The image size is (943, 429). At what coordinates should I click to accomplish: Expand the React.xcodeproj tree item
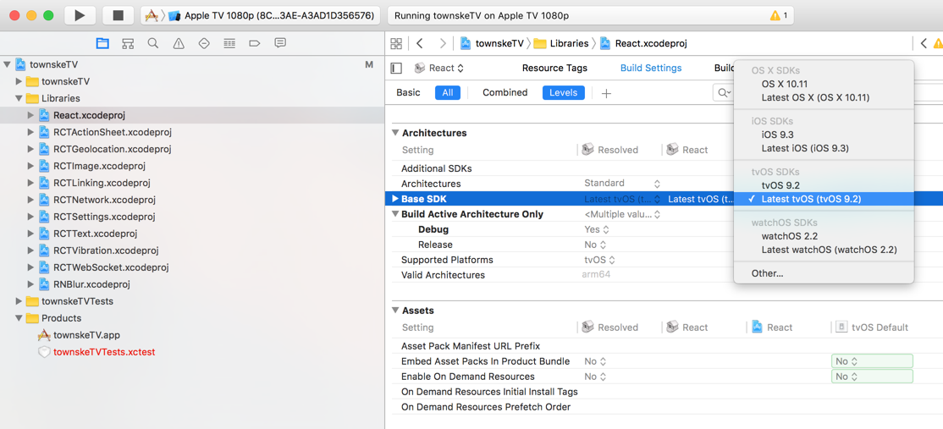[30, 115]
